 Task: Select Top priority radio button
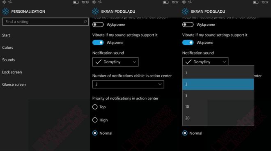(x=95, y=107)
